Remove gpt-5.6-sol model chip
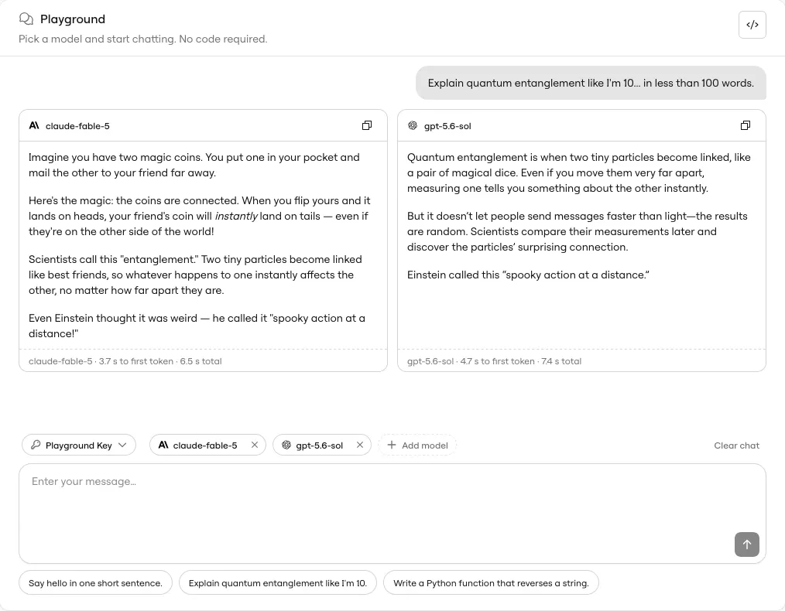This screenshot has height=611, width=785. tap(359, 445)
